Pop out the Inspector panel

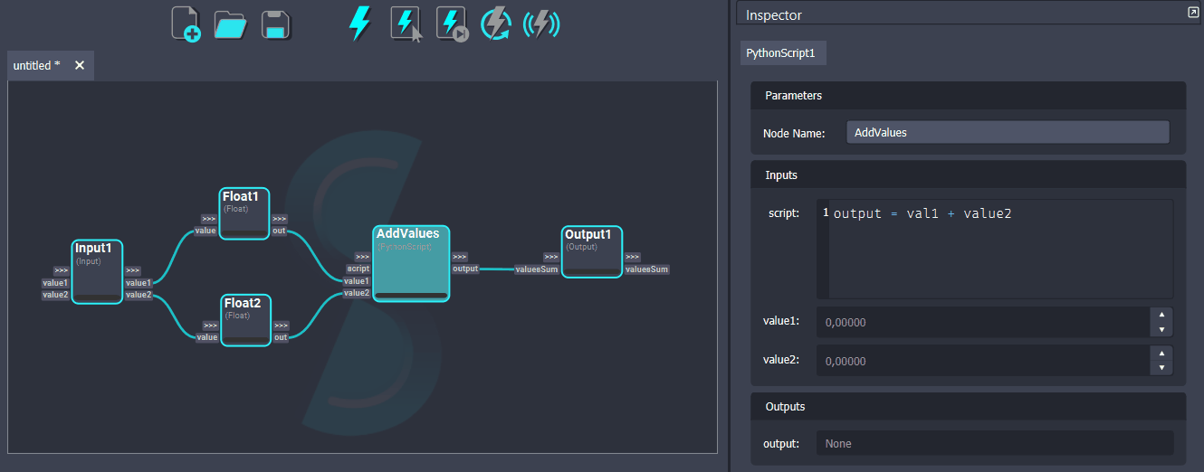click(x=1192, y=13)
